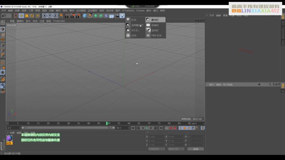
Task: Toggle Scale keying icon
Action: coord(185,128)
